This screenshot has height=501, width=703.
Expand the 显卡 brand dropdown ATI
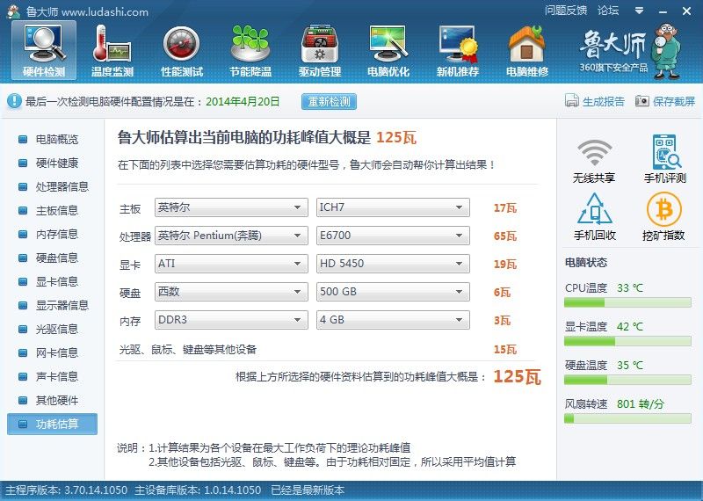tap(231, 264)
